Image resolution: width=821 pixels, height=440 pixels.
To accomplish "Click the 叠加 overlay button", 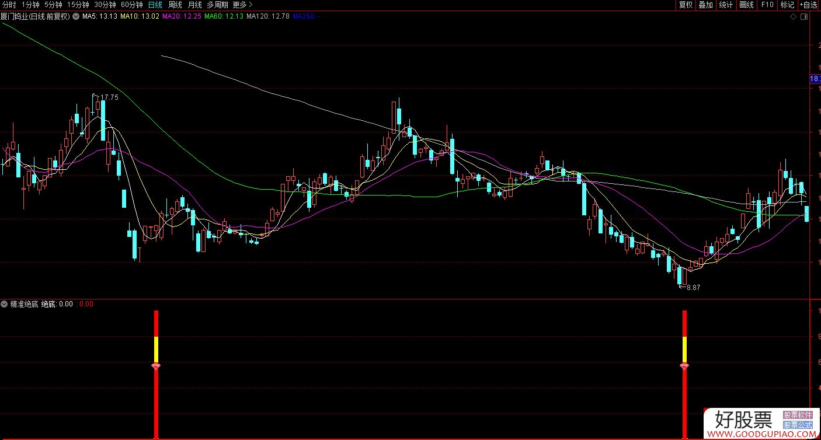I will click(706, 5).
